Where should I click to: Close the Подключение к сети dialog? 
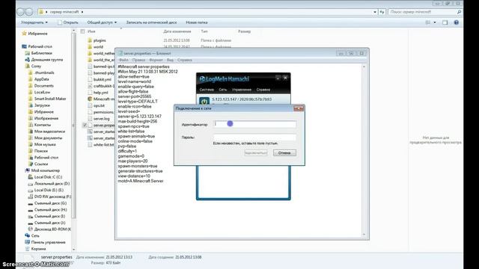[x=299, y=108]
